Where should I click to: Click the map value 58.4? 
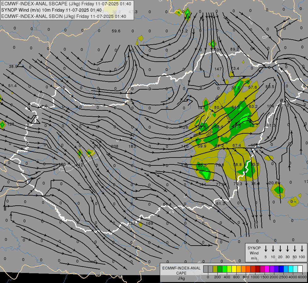219,127
